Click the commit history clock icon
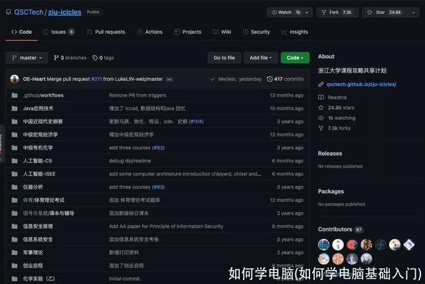The image size is (425, 284). click(270, 79)
